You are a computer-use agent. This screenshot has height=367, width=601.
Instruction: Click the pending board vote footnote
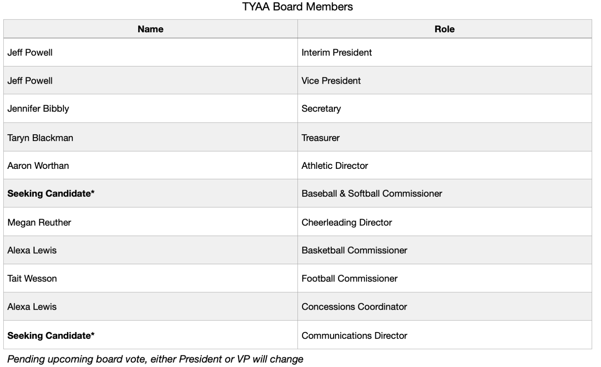155,359
